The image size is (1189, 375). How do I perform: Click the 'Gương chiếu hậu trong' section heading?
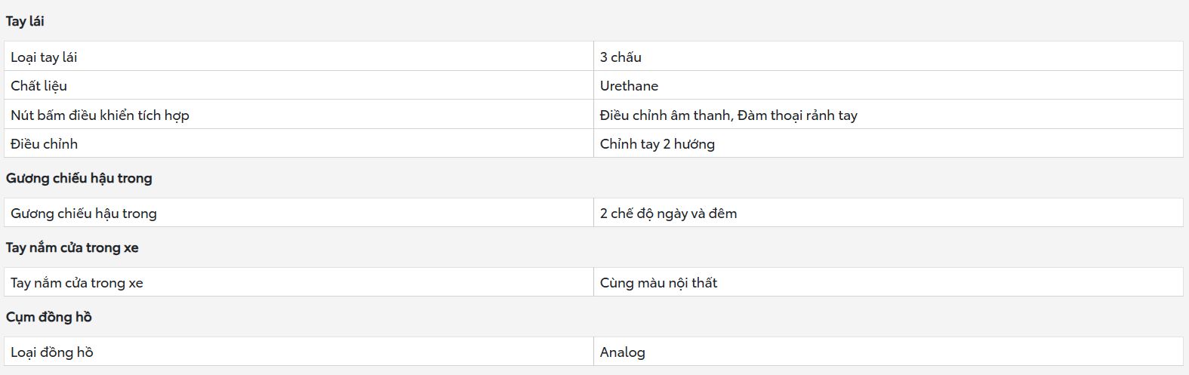pyautogui.click(x=79, y=178)
